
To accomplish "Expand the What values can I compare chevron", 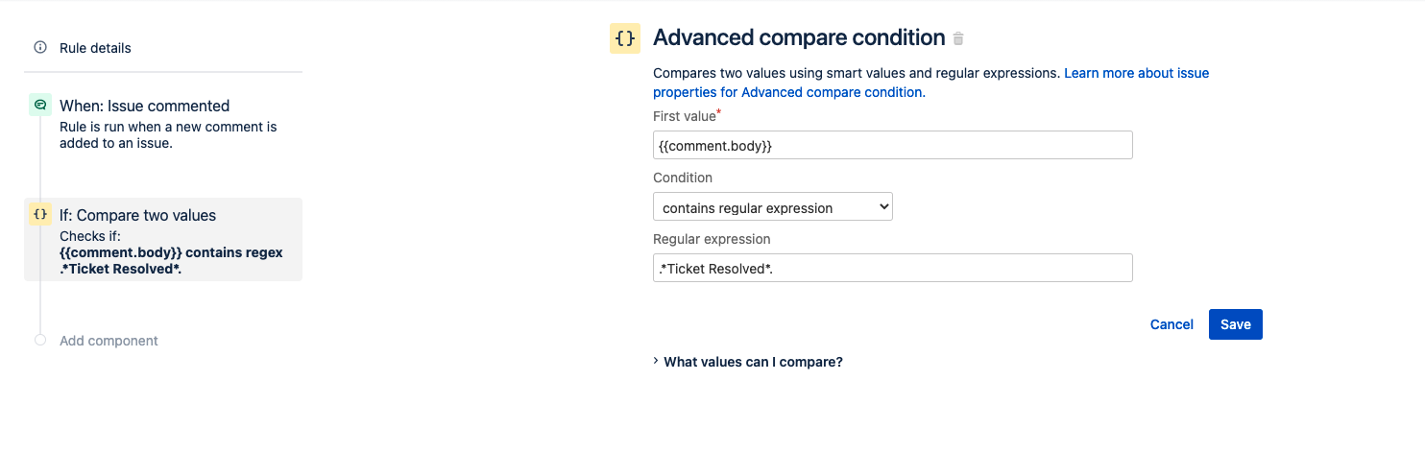I will click(656, 361).
